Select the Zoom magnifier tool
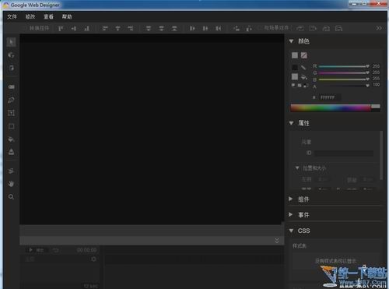The width and height of the screenshot is (389, 289). point(11,197)
